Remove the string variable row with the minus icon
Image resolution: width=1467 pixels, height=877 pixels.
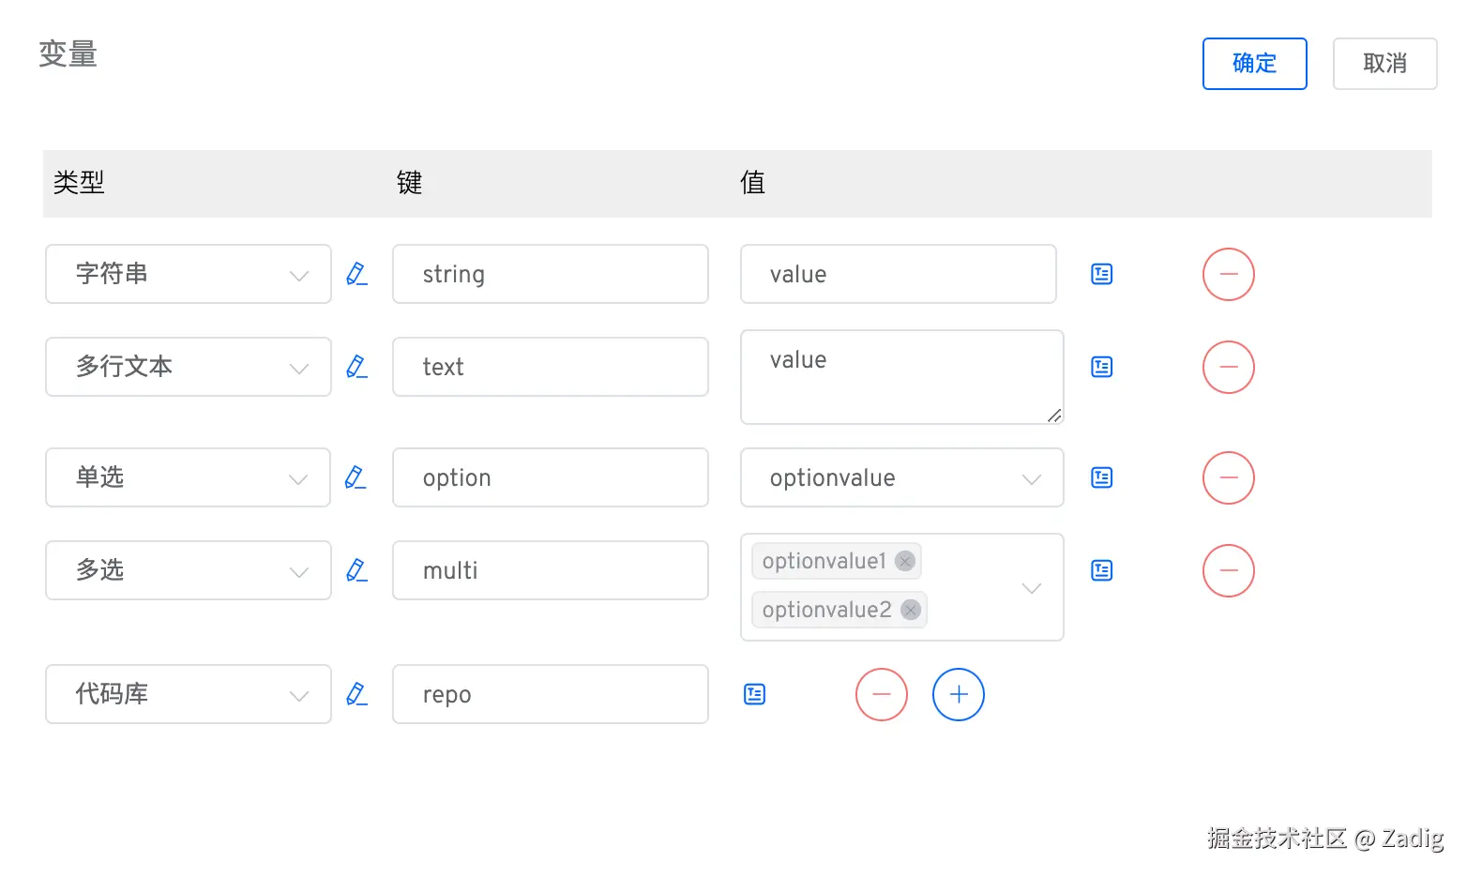[1229, 274]
